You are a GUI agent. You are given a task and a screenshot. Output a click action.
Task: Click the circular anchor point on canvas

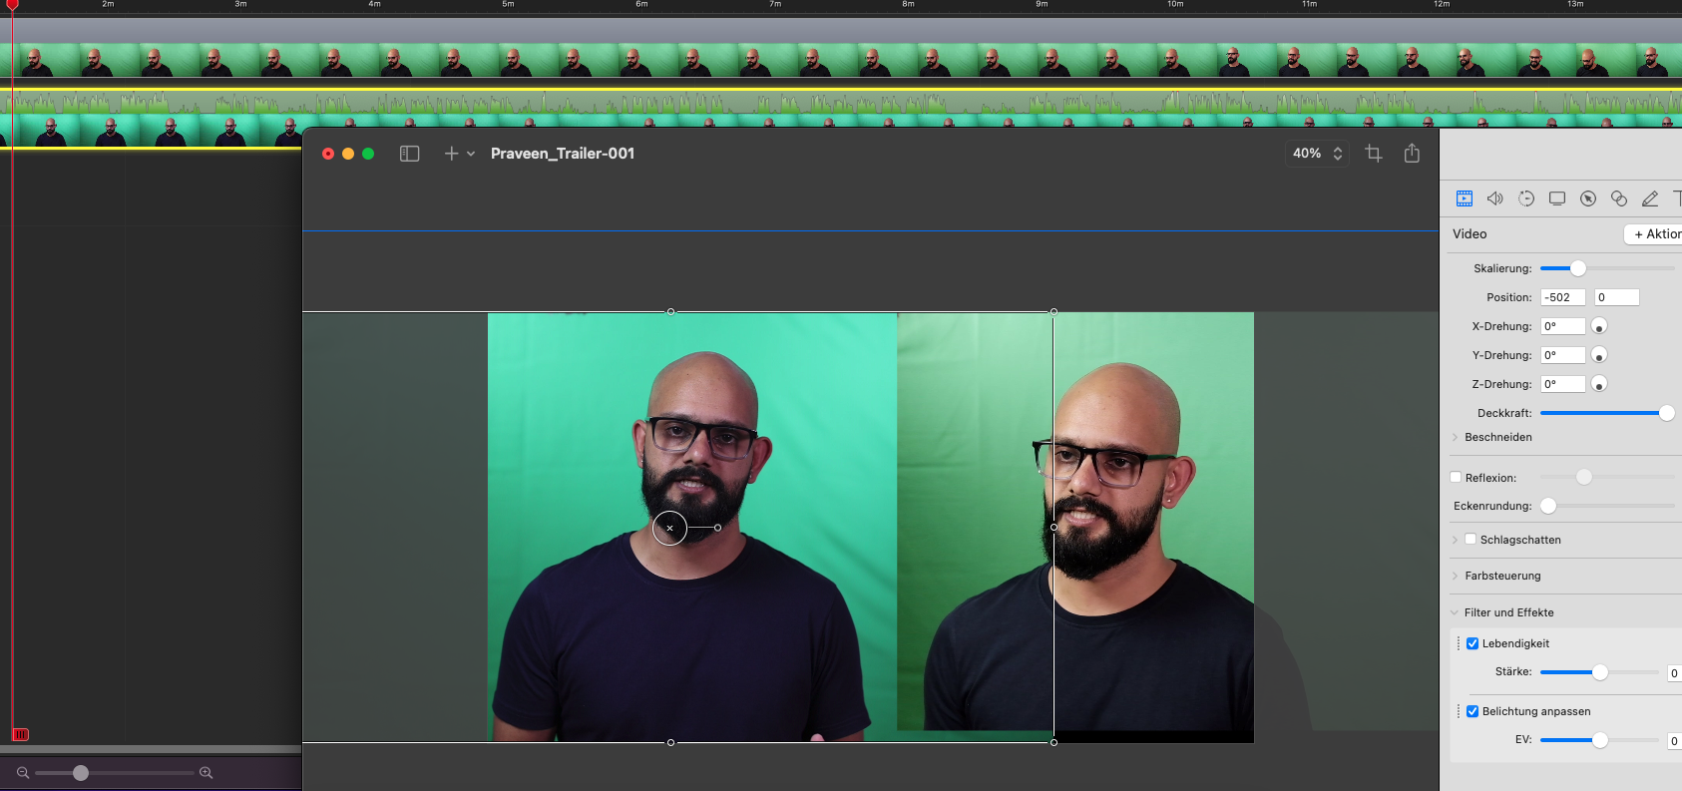point(669,528)
